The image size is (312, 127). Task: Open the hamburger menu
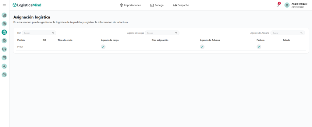(x=4, y=5)
